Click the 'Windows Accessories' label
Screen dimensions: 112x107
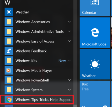32,22
